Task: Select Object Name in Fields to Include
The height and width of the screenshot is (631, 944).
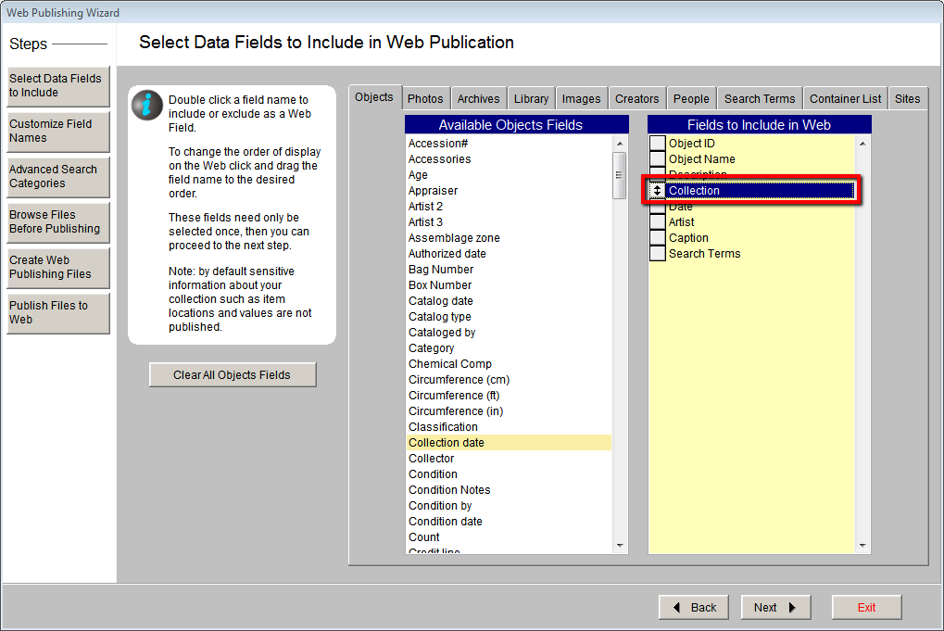Action: point(760,159)
